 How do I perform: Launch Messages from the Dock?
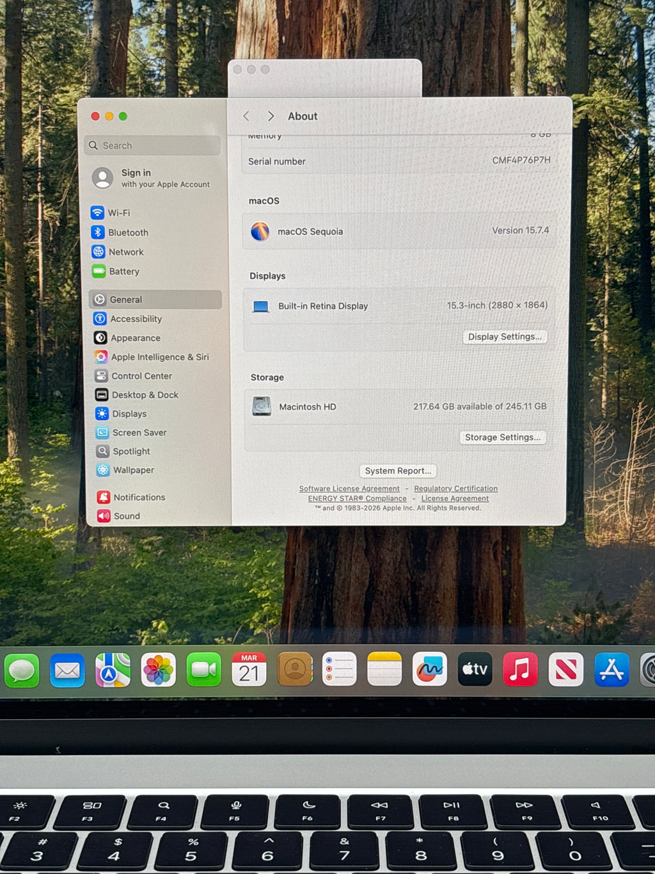(x=22, y=670)
